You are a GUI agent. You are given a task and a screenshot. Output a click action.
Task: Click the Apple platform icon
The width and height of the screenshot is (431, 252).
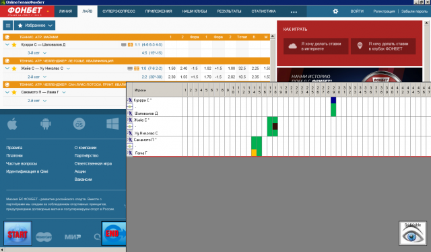[12, 124]
